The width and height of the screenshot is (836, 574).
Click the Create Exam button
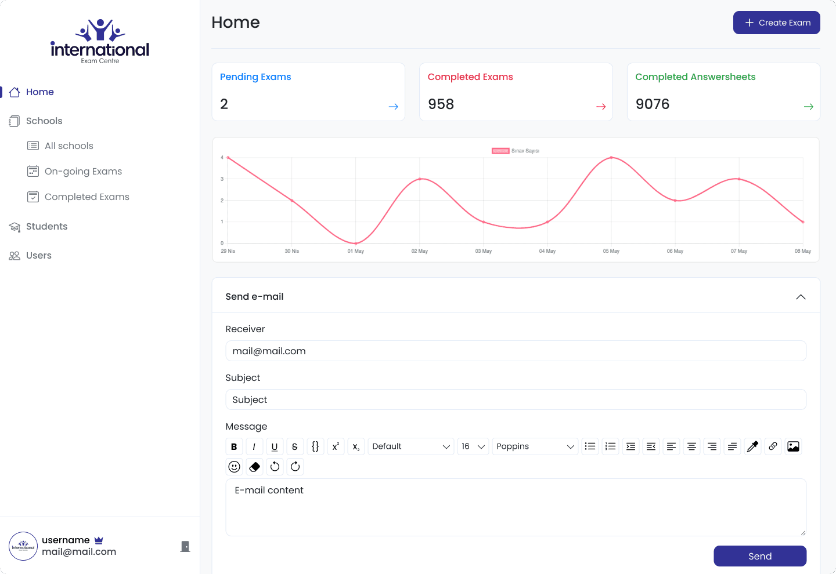(x=776, y=23)
